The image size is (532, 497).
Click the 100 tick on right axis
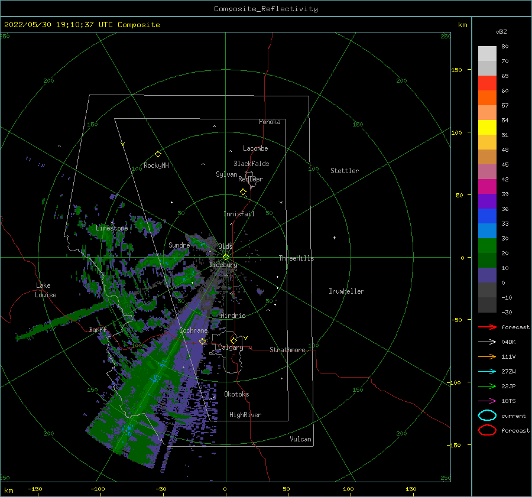(x=456, y=132)
